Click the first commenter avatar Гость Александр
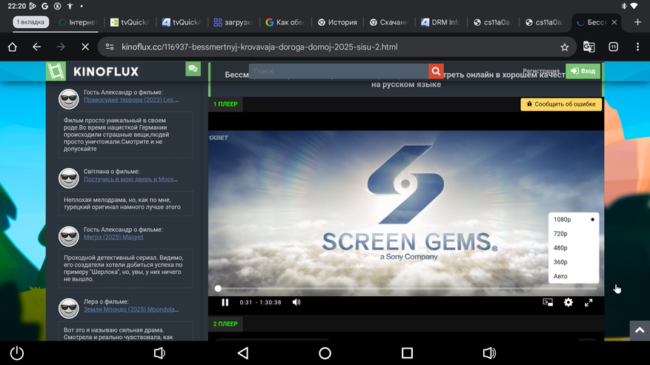The image size is (650, 365). click(69, 99)
